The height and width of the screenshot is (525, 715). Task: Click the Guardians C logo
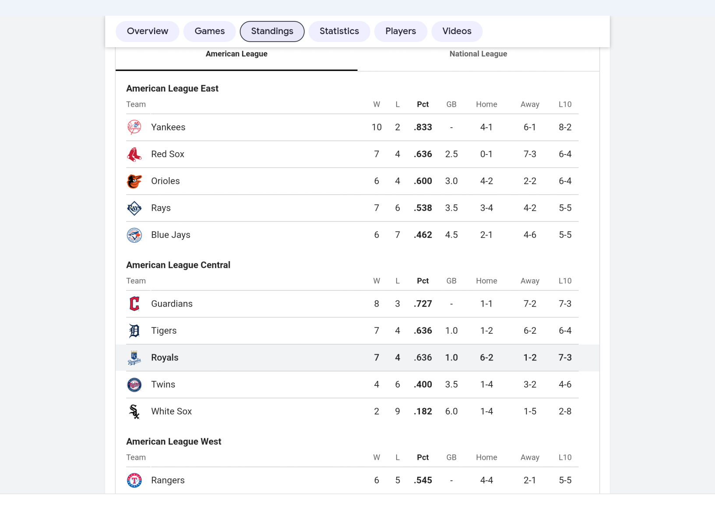pyautogui.click(x=134, y=304)
